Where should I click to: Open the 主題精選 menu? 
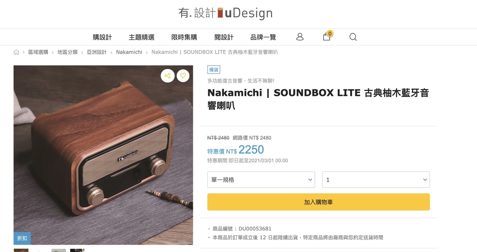pos(142,37)
